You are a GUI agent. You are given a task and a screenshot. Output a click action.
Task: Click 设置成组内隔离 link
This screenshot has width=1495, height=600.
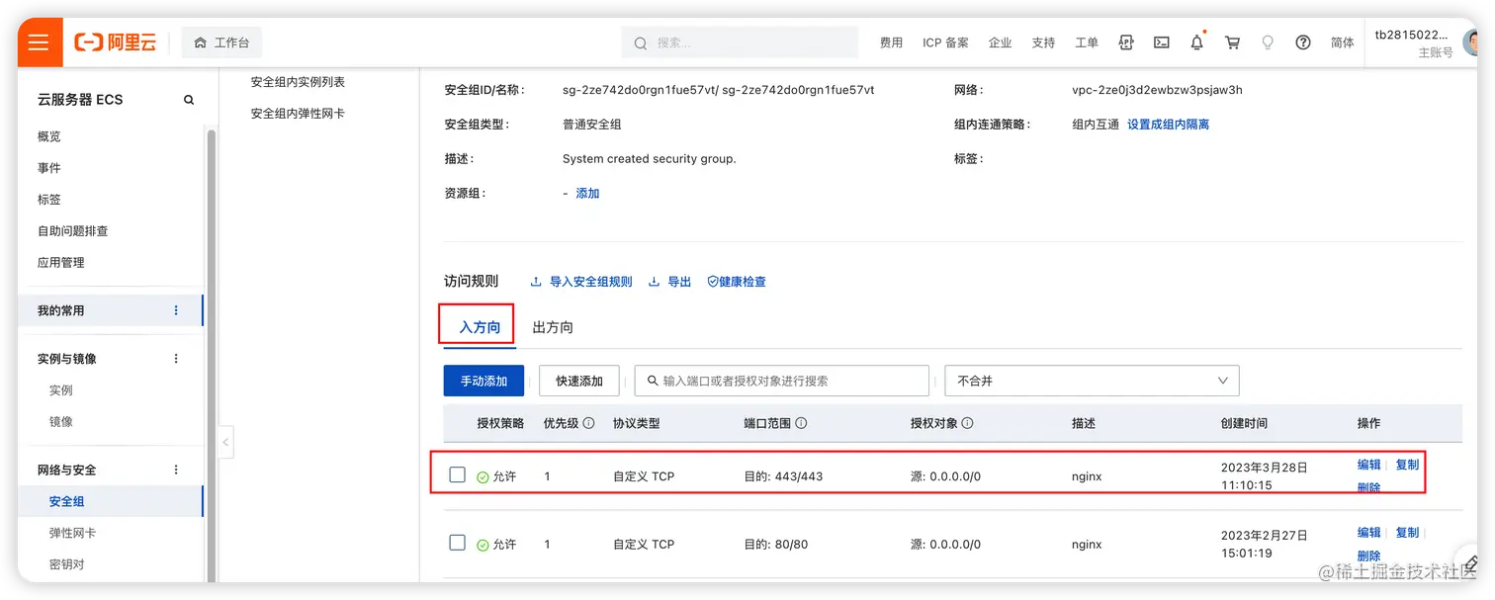[x=1168, y=125]
